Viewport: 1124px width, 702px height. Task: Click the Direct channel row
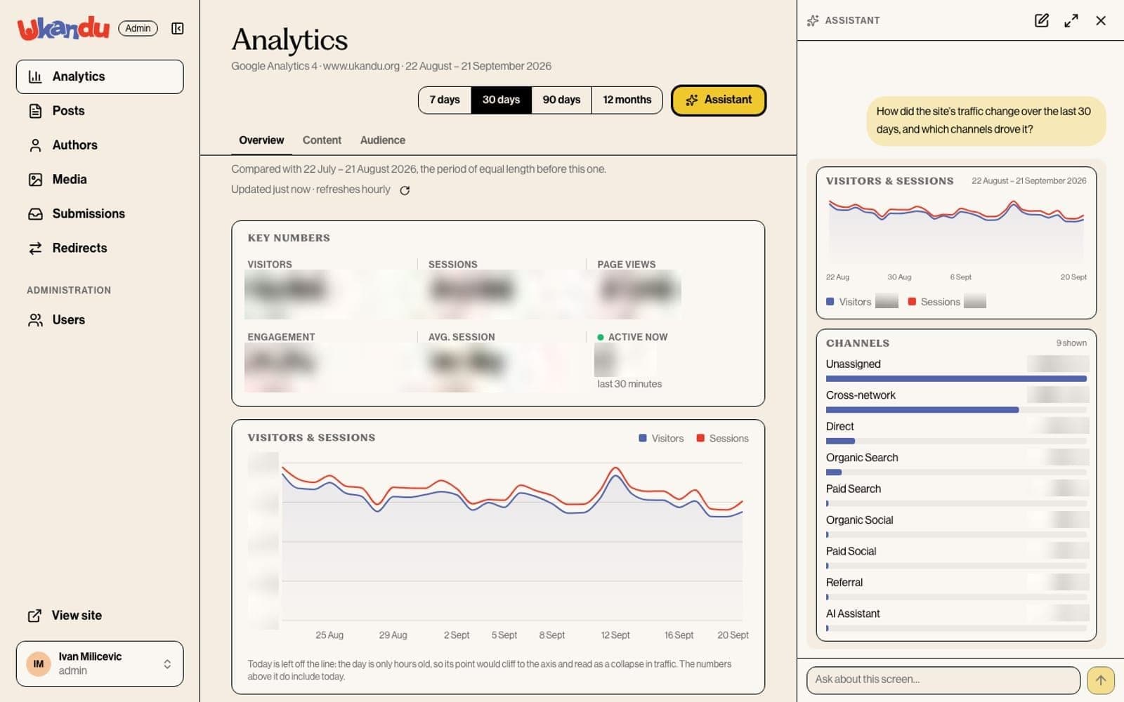click(x=956, y=432)
